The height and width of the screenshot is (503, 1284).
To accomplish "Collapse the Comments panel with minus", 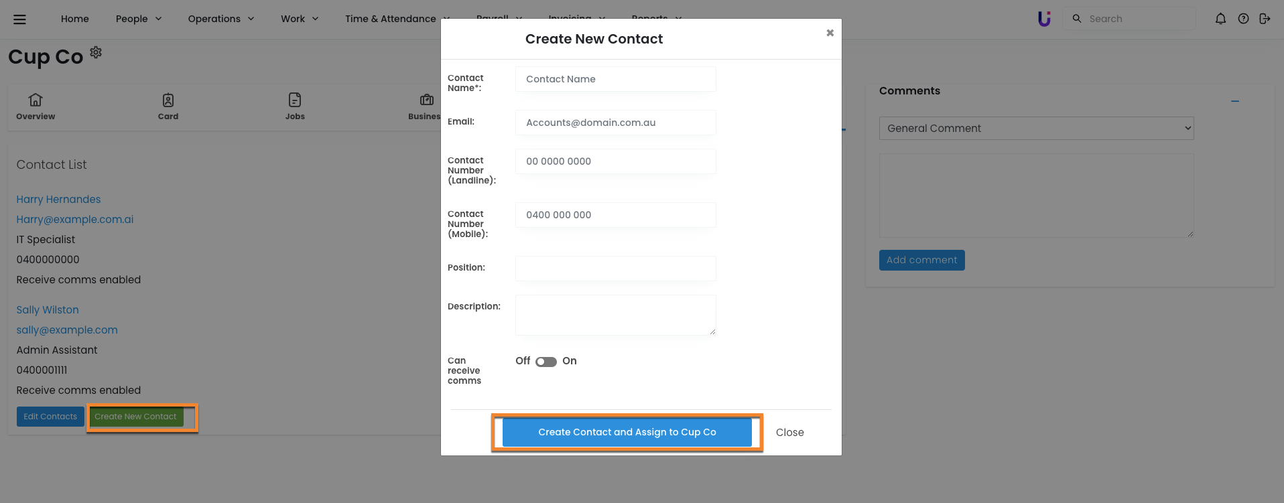I will click(x=1234, y=101).
